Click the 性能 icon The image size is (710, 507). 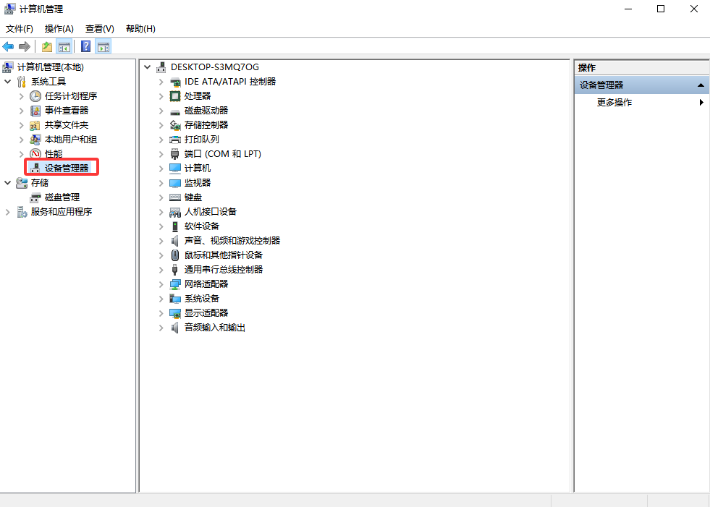point(35,154)
